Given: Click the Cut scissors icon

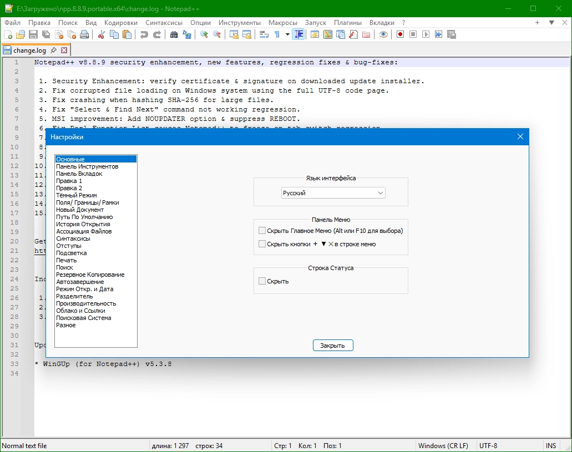Looking at the screenshot, I should (102, 34).
